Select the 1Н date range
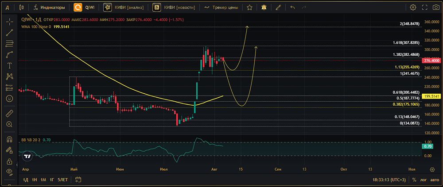Viewport: 443px width, 187px height. tap(35, 179)
